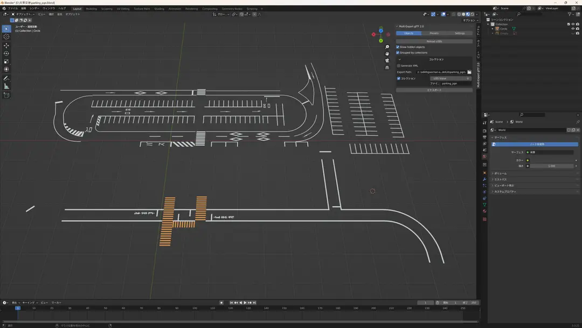Click the カラー socket dot in Surface panel
Screen dimensions: 582x328
coord(528,160)
